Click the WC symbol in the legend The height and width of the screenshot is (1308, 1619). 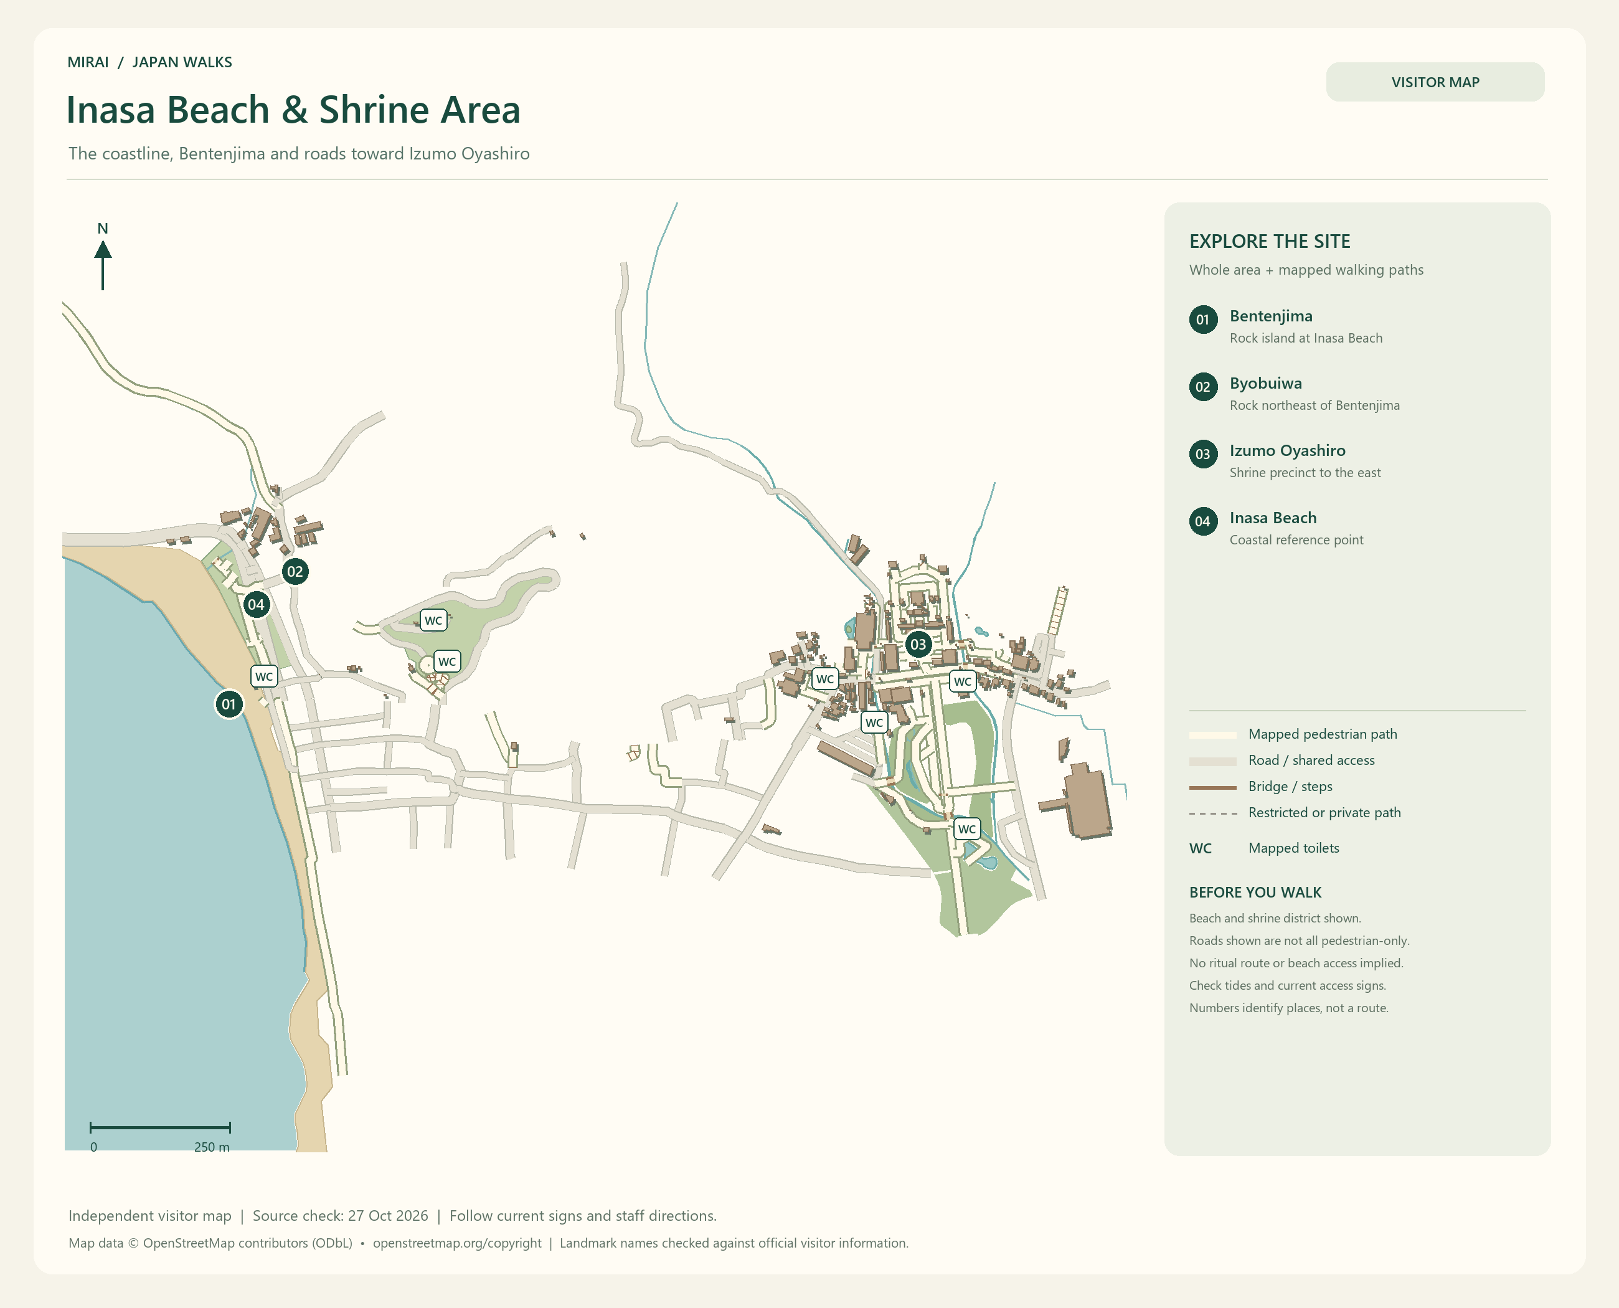[x=1200, y=848]
